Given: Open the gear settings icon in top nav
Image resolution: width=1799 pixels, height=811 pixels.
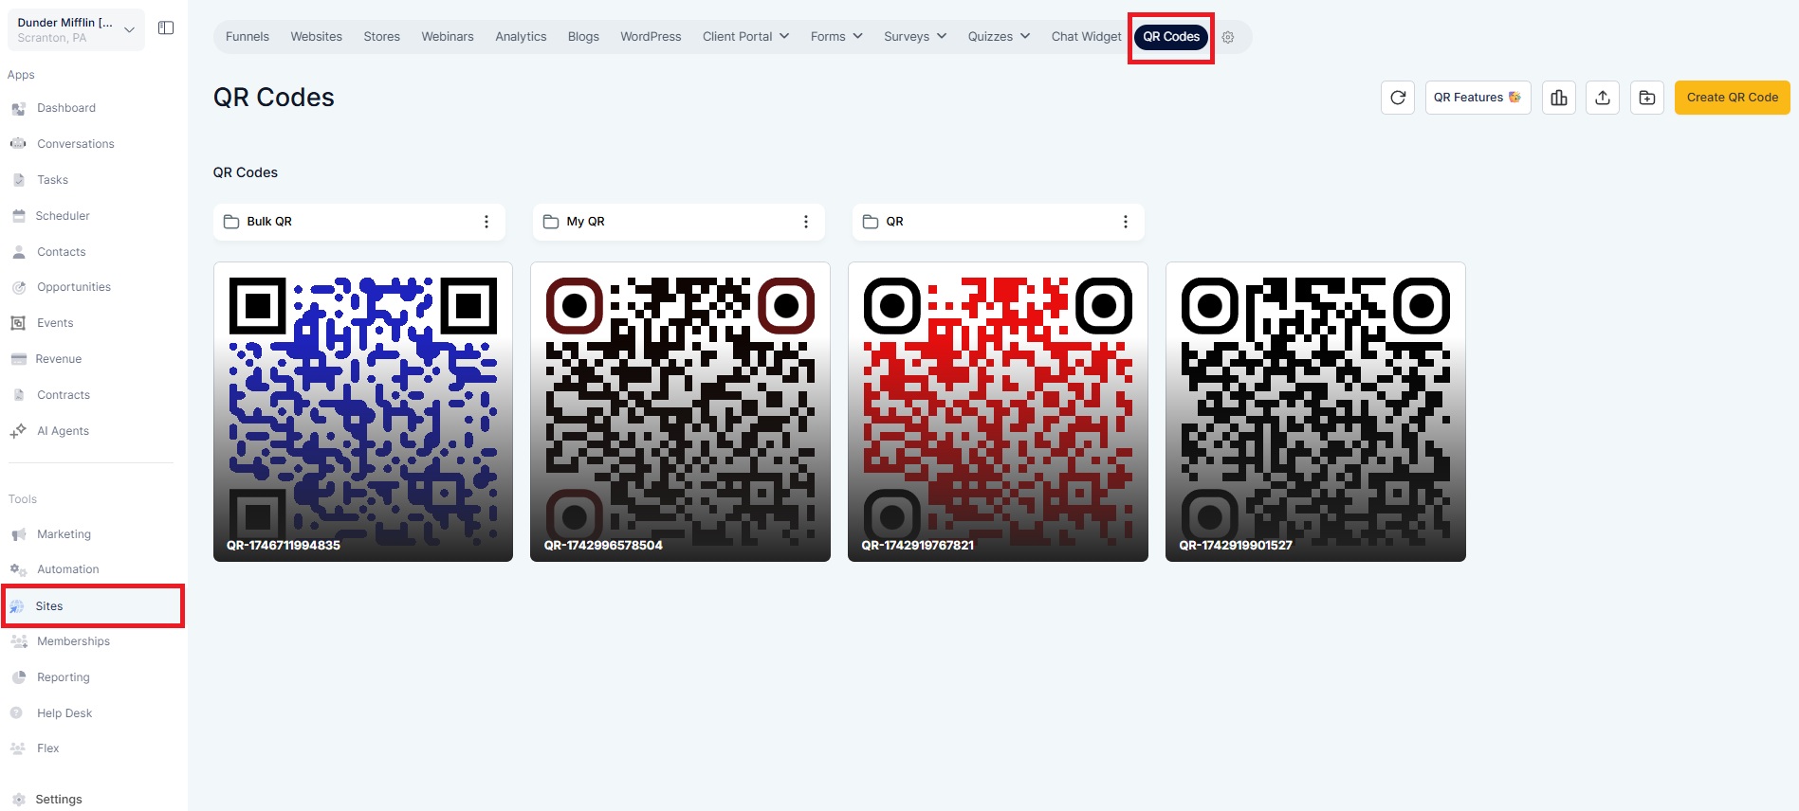Looking at the screenshot, I should tap(1228, 37).
